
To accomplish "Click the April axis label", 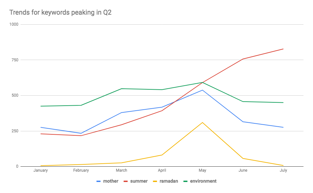I will coord(162,170).
